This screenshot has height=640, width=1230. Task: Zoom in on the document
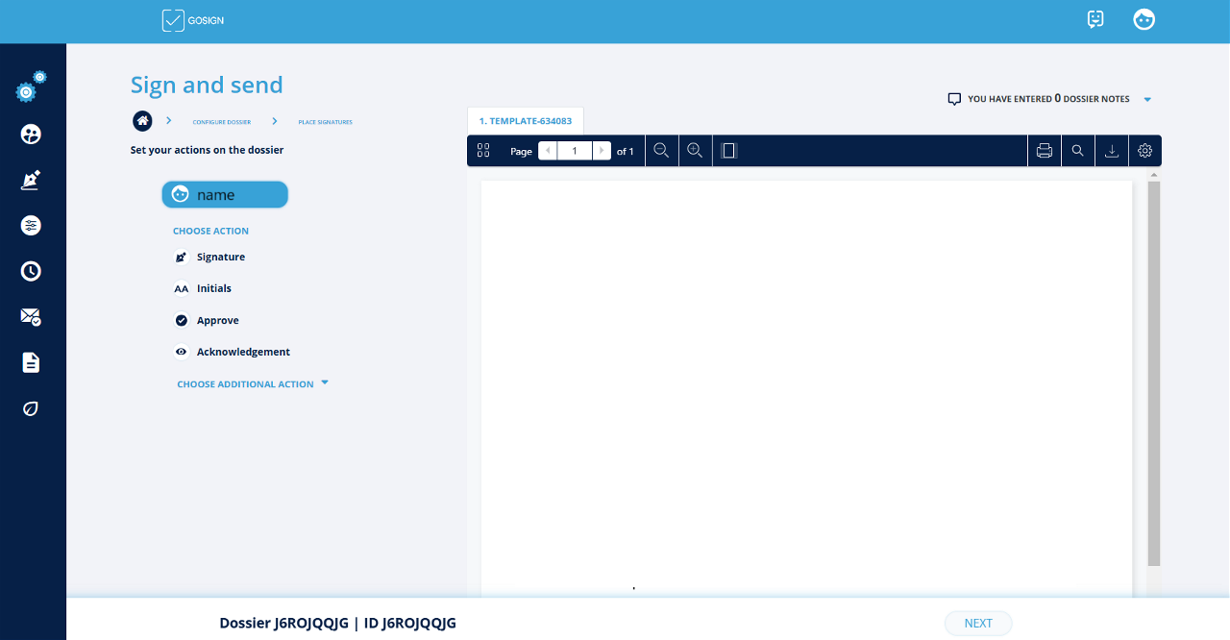(x=695, y=151)
